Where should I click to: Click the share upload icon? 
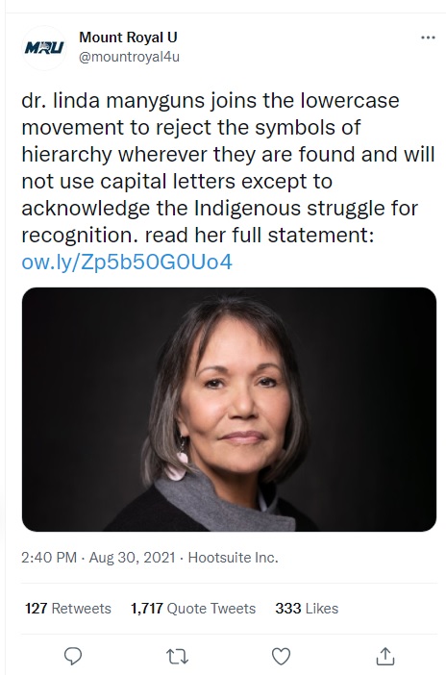pyautogui.click(x=385, y=656)
